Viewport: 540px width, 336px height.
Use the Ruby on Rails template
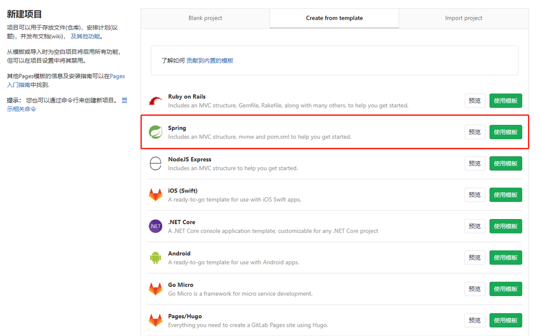[x=505, y=100]
